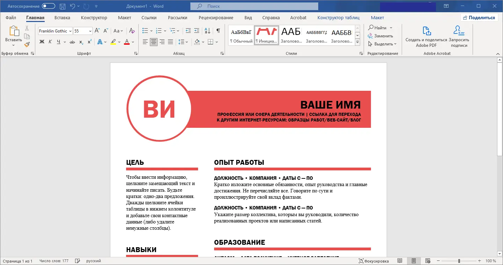
Task: Open the Customize Quick Access Toolbar dropdown
Action: 96,6
